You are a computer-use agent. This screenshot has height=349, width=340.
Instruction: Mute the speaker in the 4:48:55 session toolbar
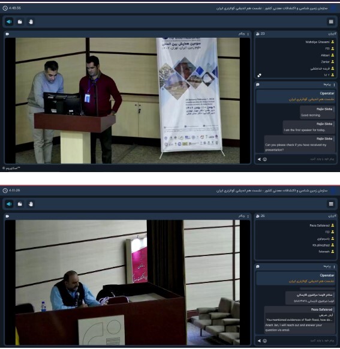pos(9,22)
